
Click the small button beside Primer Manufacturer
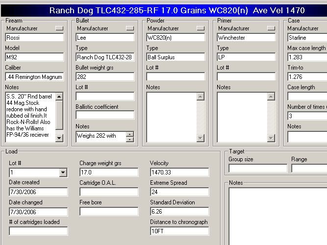pos(271,28)
